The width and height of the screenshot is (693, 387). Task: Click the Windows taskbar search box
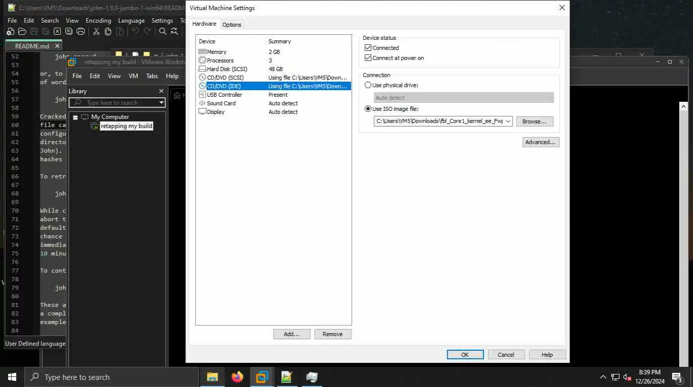coord(111,377)
